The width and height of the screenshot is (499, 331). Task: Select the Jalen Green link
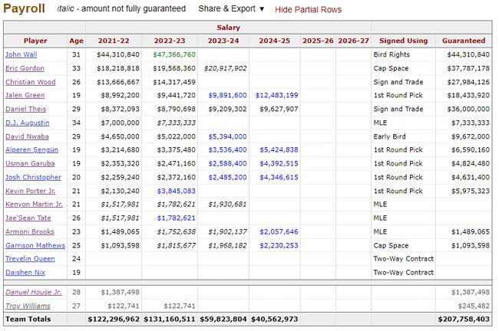point(25,95)
